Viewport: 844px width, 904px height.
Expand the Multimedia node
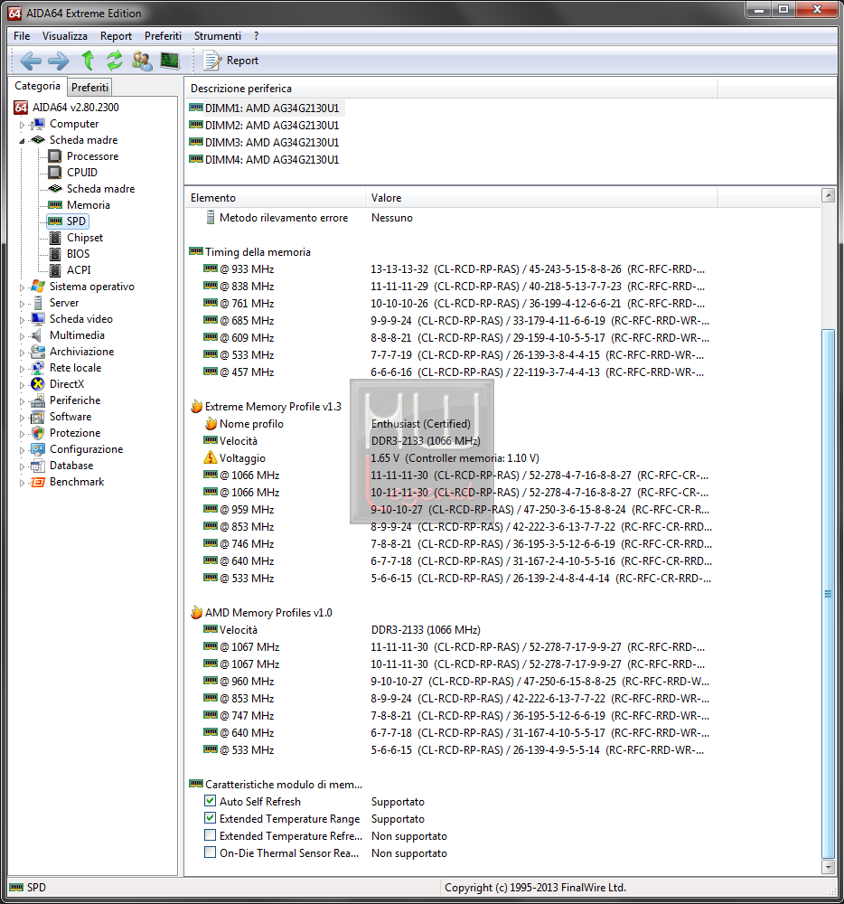click(x=22, y=335)
